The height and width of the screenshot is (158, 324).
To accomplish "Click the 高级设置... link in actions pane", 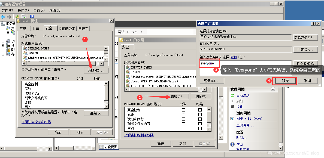I will [245, 126].
